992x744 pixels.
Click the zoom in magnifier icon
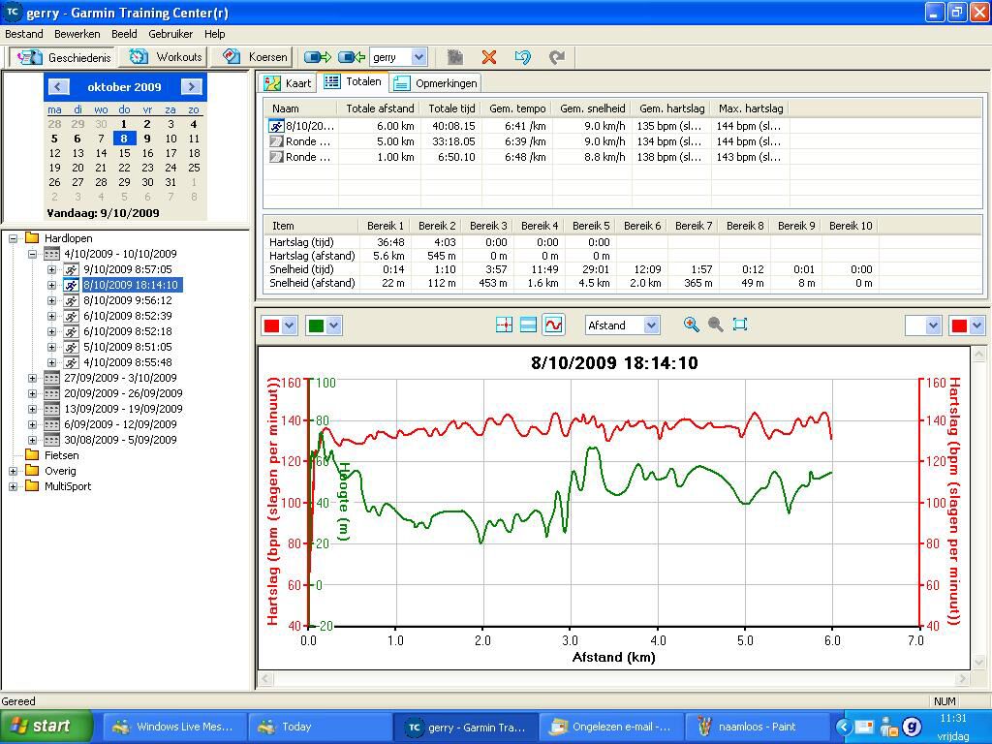pos(692,325)
